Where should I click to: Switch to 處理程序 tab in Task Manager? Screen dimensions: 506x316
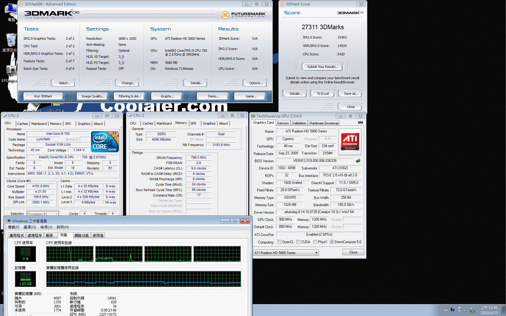point(35,236)
